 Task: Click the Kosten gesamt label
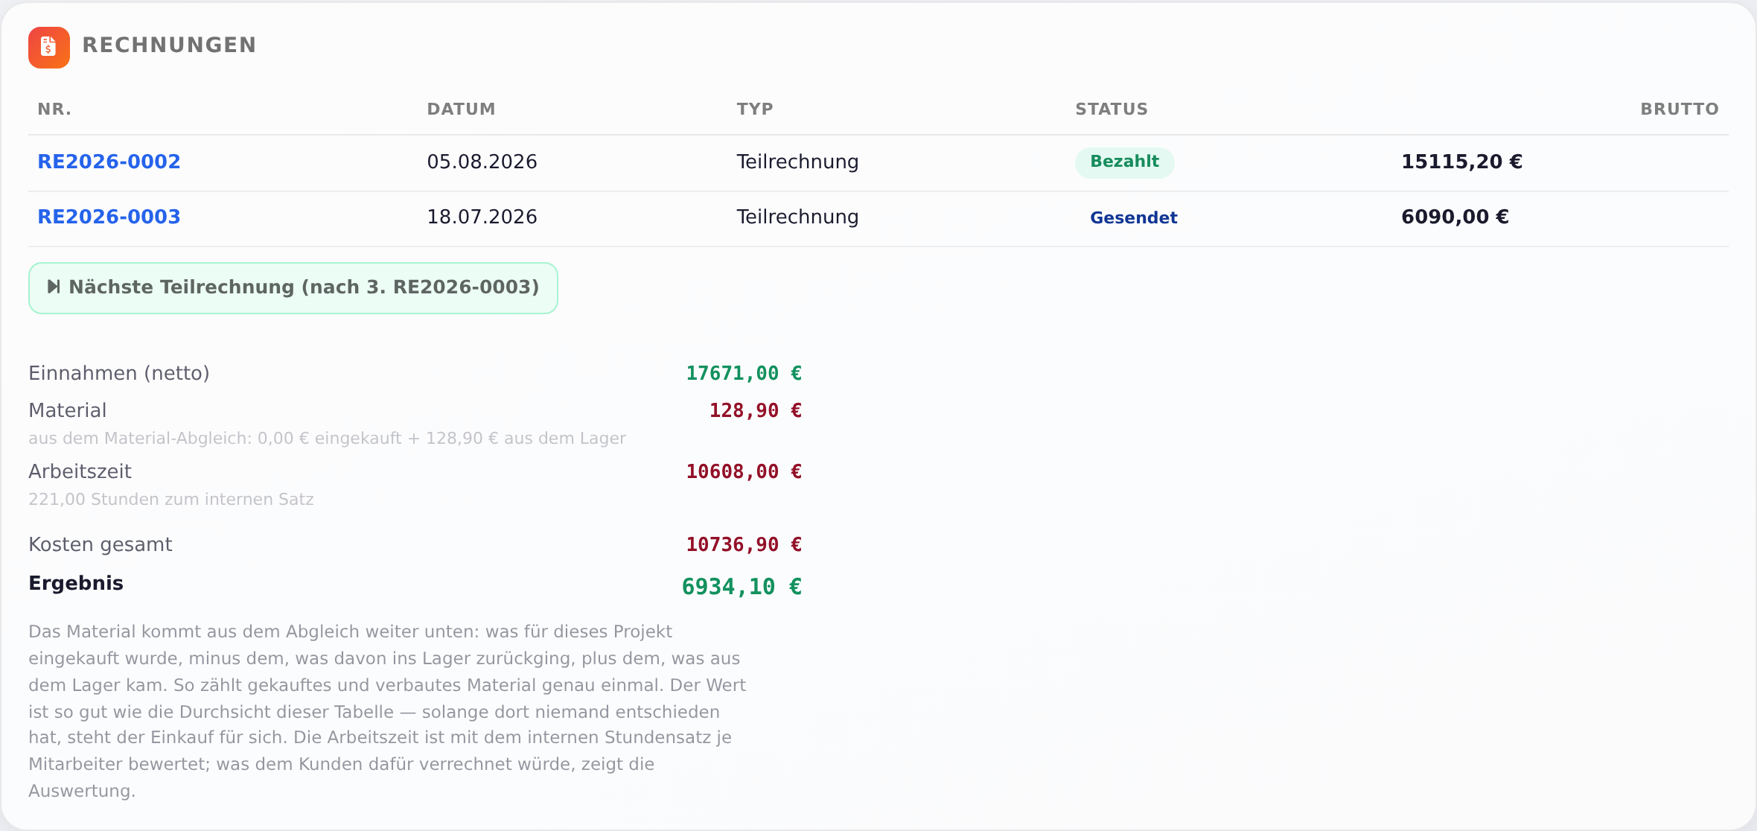pos(100,544)
